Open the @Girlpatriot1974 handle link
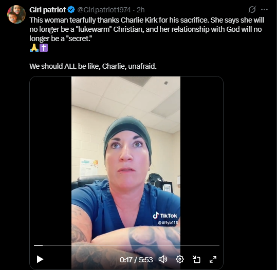Screen dimensions: 277x270 click(104, 10)
